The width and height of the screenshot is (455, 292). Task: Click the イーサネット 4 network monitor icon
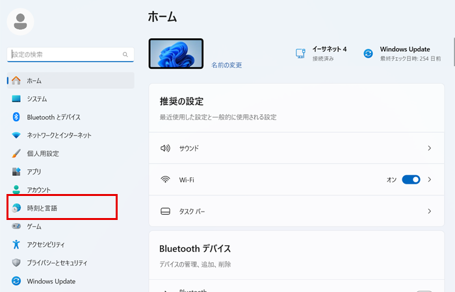tap(300, 54)
